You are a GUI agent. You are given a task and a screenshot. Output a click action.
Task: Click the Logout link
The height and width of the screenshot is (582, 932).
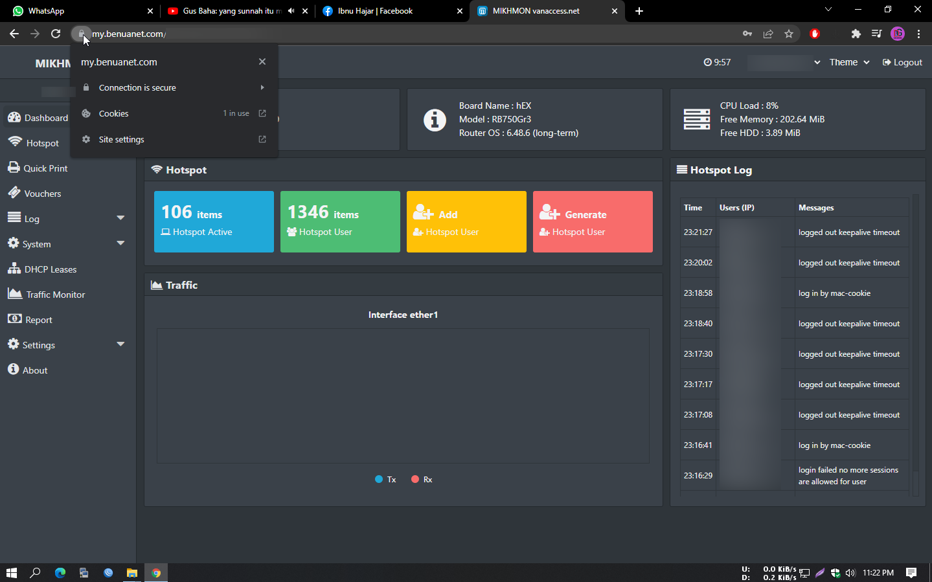click(x=902, y=62)
